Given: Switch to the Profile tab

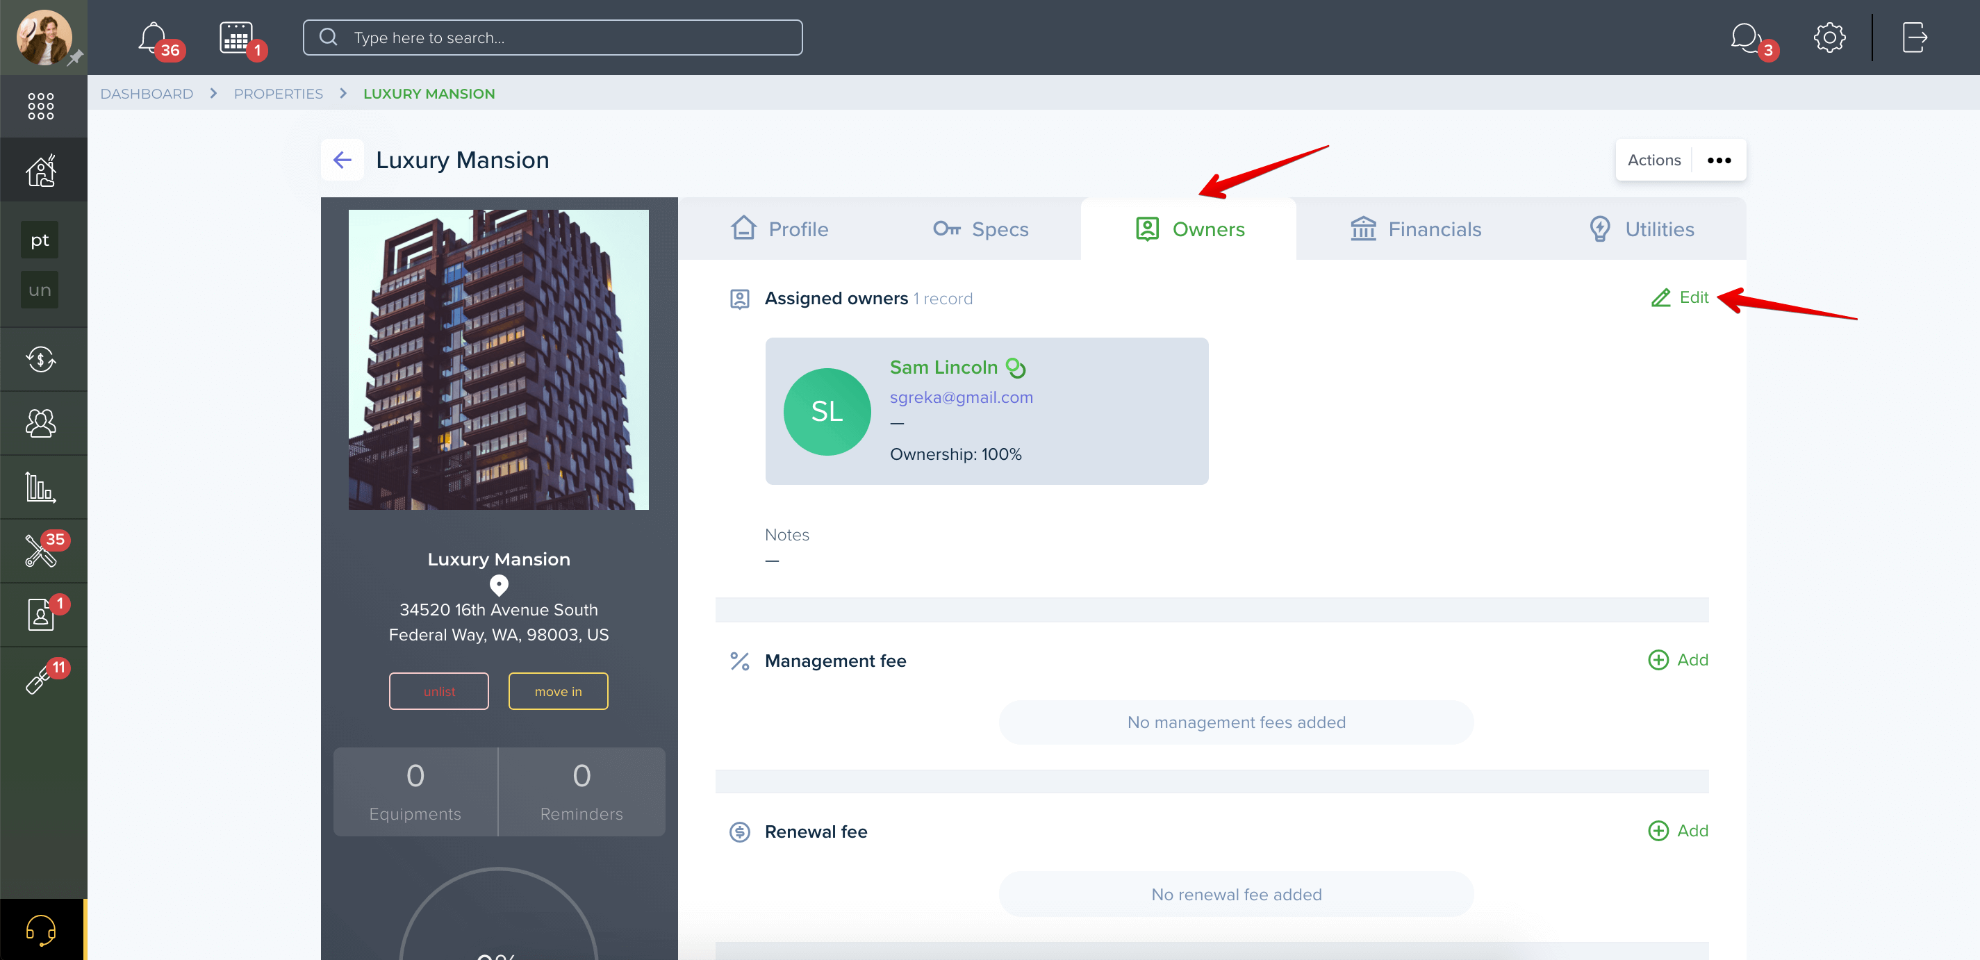Looking at the screenshot, I should coord(779,229).
